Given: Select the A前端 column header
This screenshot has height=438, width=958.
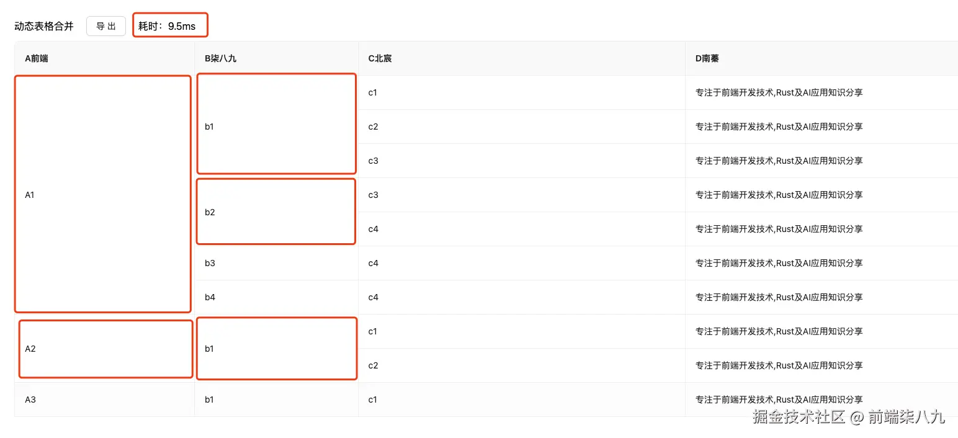Looking at the screenshot, I should 37,58.
